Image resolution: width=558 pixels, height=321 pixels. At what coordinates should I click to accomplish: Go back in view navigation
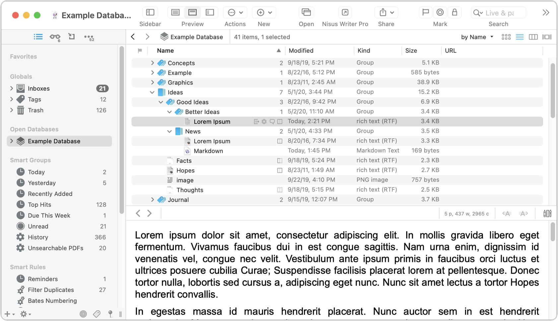tap(133, 37)
